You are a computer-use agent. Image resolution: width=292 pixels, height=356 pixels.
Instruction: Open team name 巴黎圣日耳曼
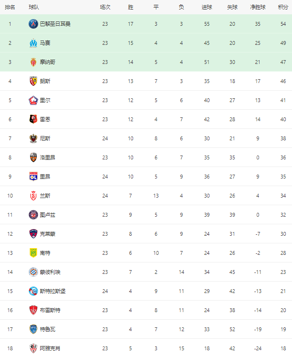click(55, 24)
